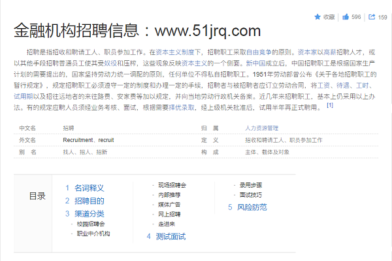Go to 网上招聘 subsection
This screenshot has height=261, width=392.
tap(169, 215)
